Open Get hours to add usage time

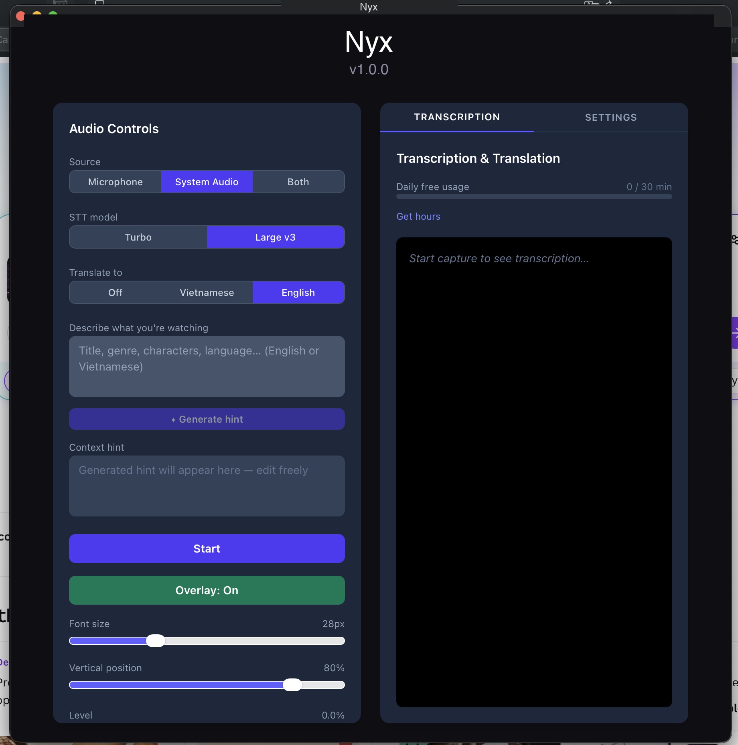418,216
